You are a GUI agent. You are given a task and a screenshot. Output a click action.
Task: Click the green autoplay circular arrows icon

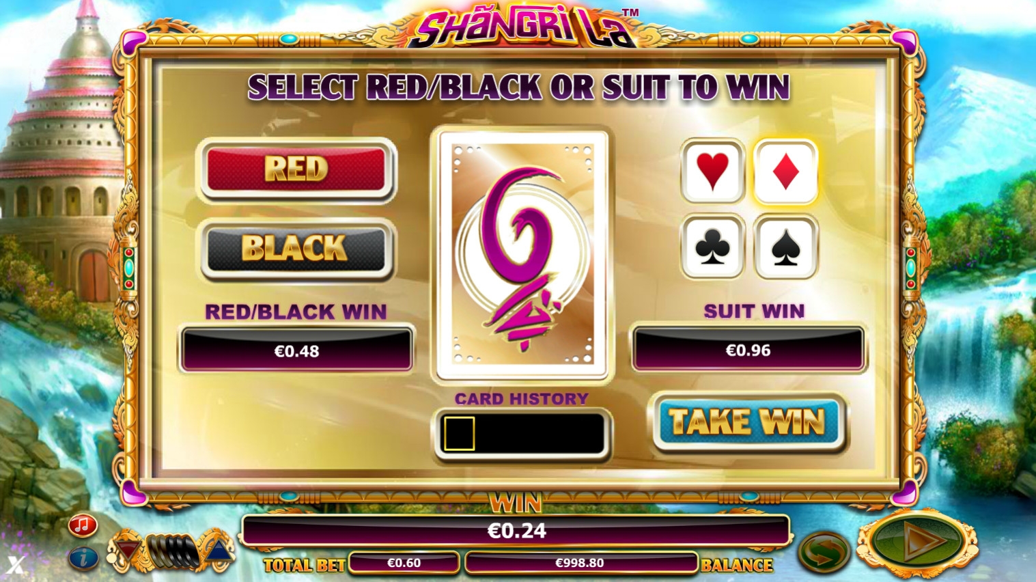[x=823, y=551]
